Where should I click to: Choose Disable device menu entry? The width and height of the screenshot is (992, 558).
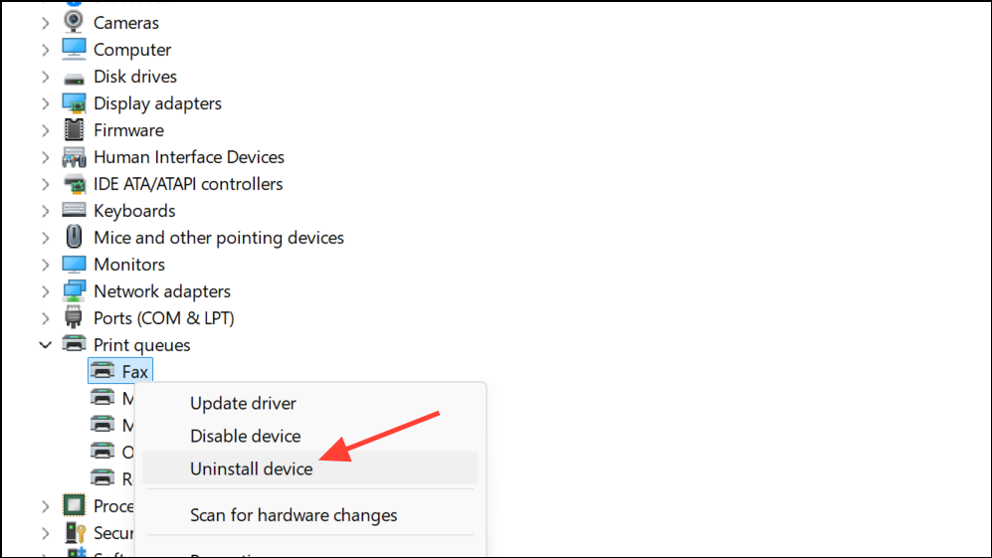[x=245, y=436]
